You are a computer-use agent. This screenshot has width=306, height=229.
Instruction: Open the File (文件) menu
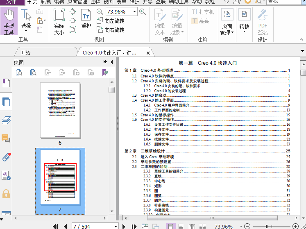coord(12,2)
